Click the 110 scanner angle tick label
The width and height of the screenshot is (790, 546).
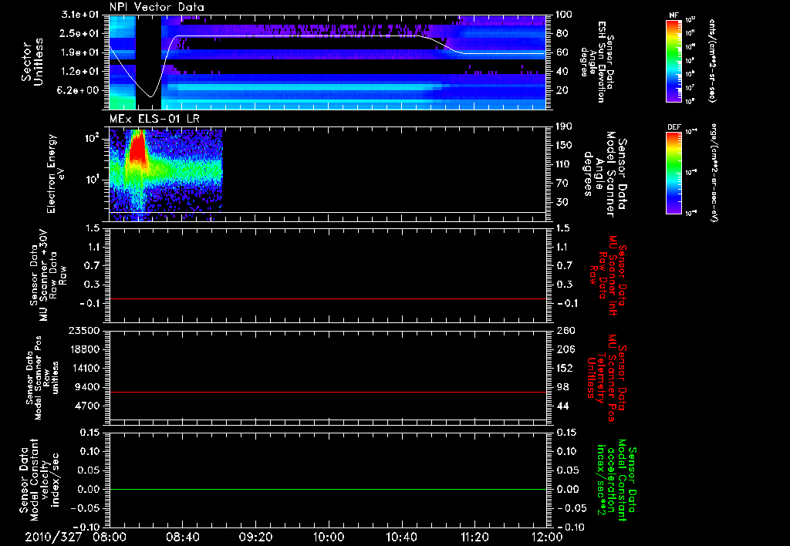564,164
